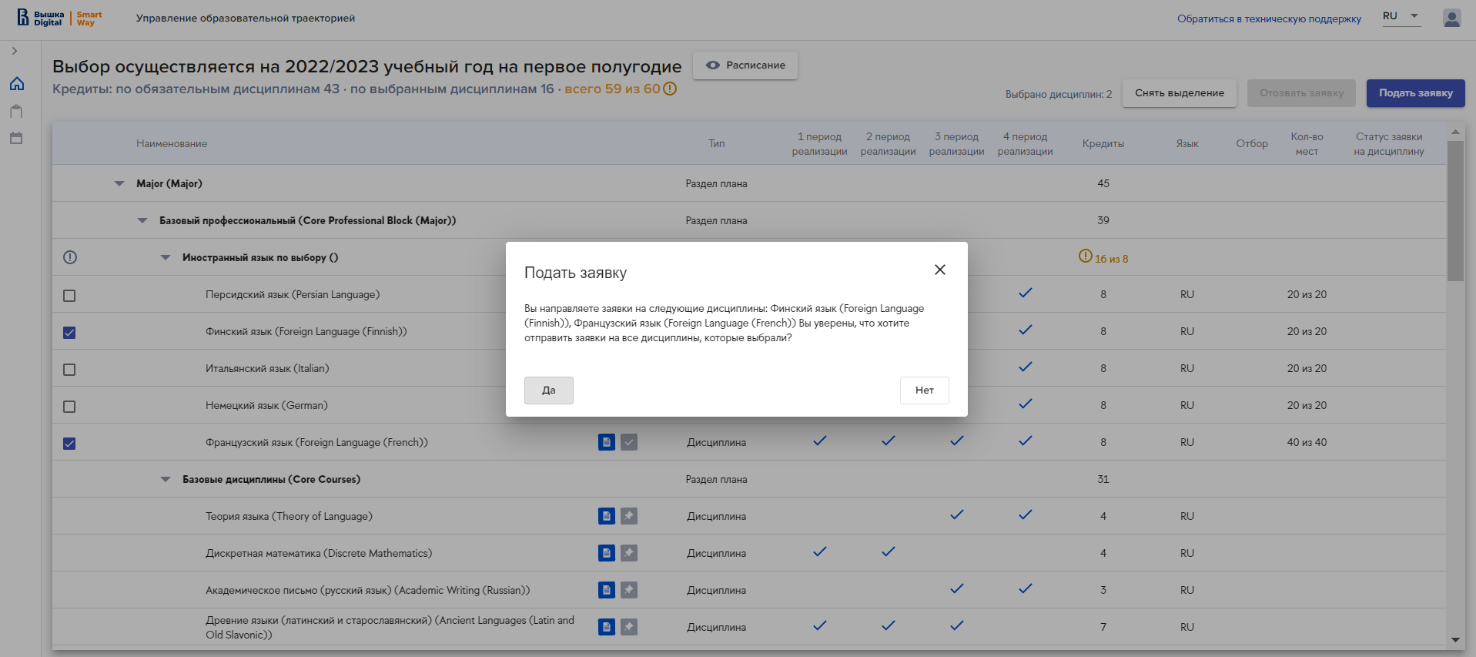Screen dimensions: 1476x657
Task: Click the user profile avatar icon
Action: point(1451,18)
